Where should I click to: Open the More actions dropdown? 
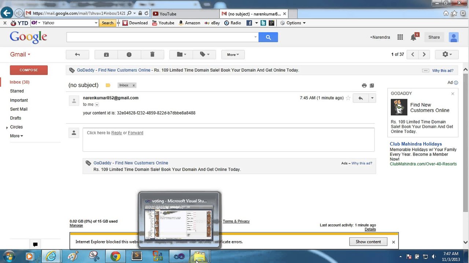point(233,54)
